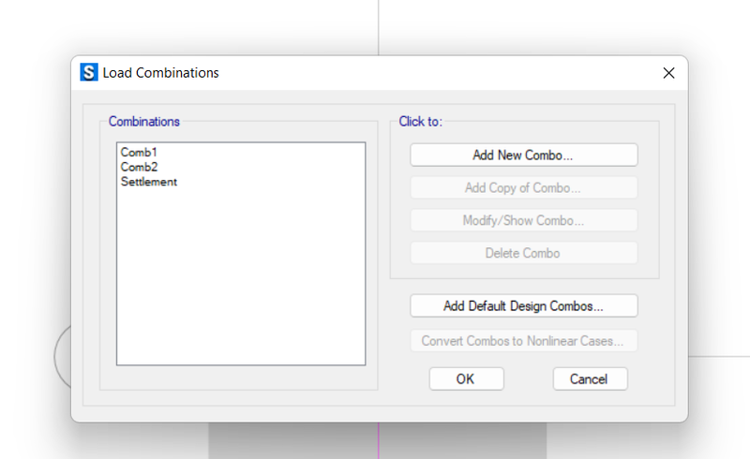Cancel the Load Combinations dialog
This screenshot has width=750, height=459.
click(x=590, y=378)
